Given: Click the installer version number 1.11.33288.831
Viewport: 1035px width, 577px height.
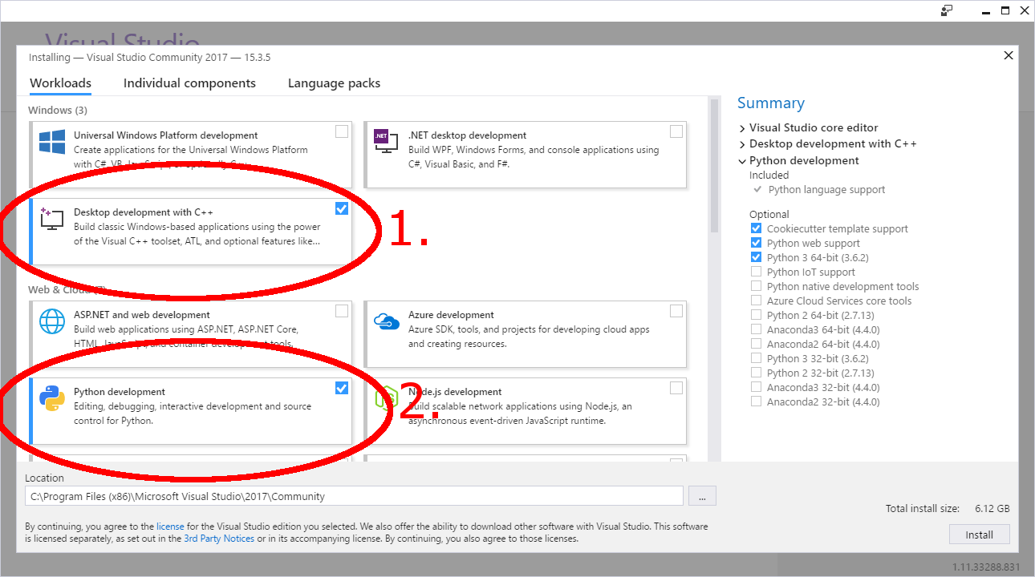Looking at the screenshot, I should click(x=986, y=567).
